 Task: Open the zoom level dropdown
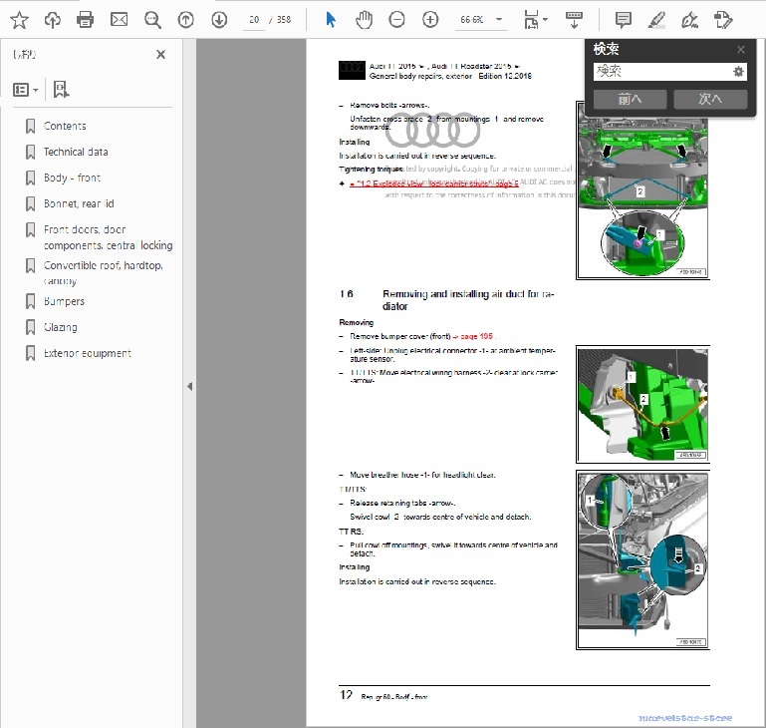click(499, 20)
